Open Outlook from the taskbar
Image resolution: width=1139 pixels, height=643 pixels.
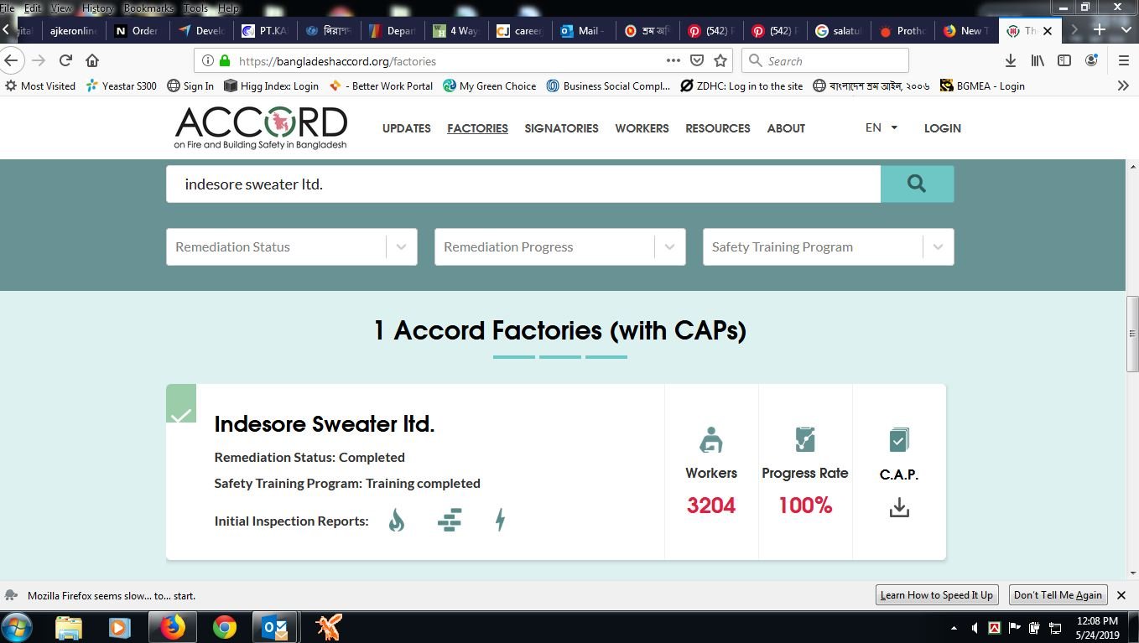point(275,627)
